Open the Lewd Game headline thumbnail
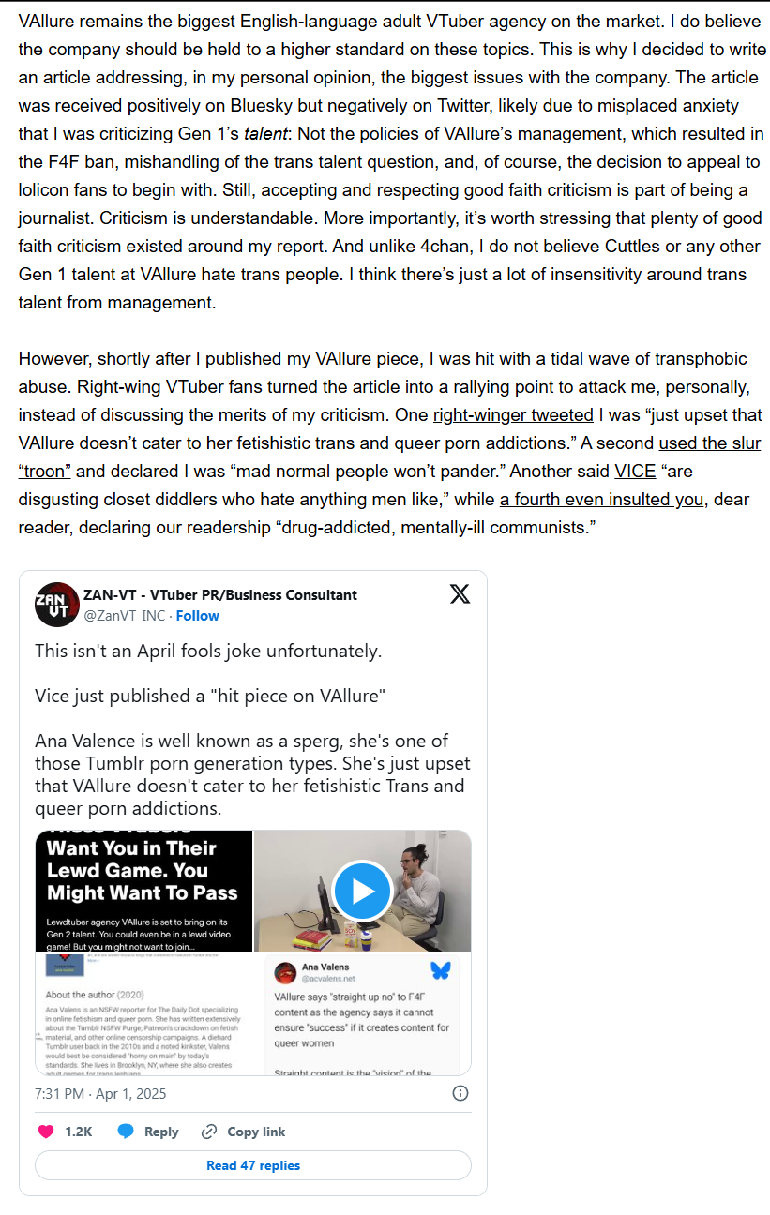The height and width of the screenshot is (1215, 770). [x=143, y=891]
